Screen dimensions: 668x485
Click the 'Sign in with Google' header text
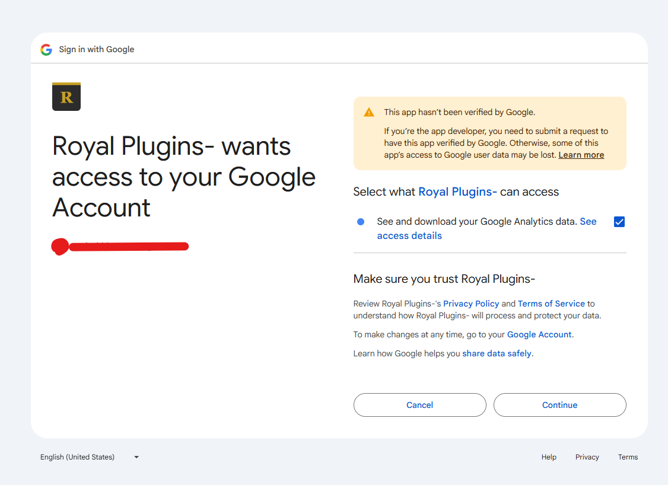(96, 49)
